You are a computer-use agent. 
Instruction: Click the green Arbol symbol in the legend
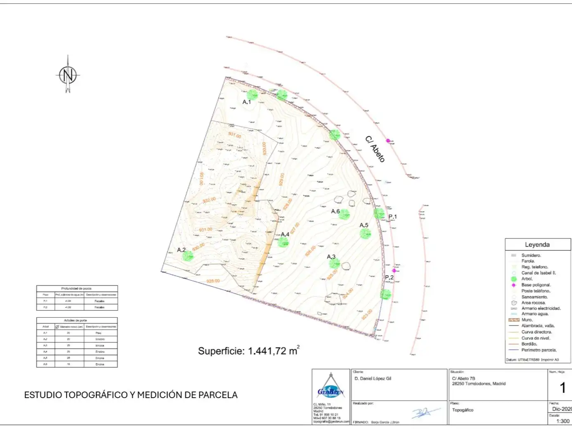[x=514, y=279]
